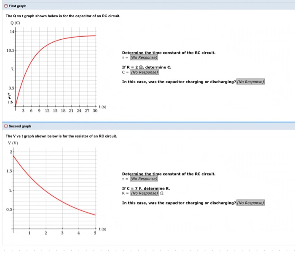
Task: Click the time constant field in First graph
Action: pyautogui.click(x=144, y=57)
